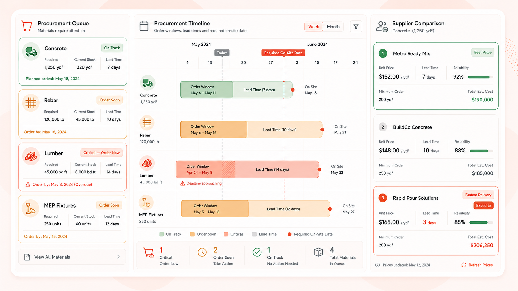
Task: Click the Lumber overdue warning triangle icon
Action: pyautogui.click(x=28, y=184)
